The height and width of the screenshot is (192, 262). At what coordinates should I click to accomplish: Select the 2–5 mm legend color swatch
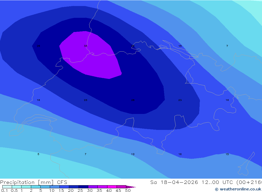tap(36, 187)
